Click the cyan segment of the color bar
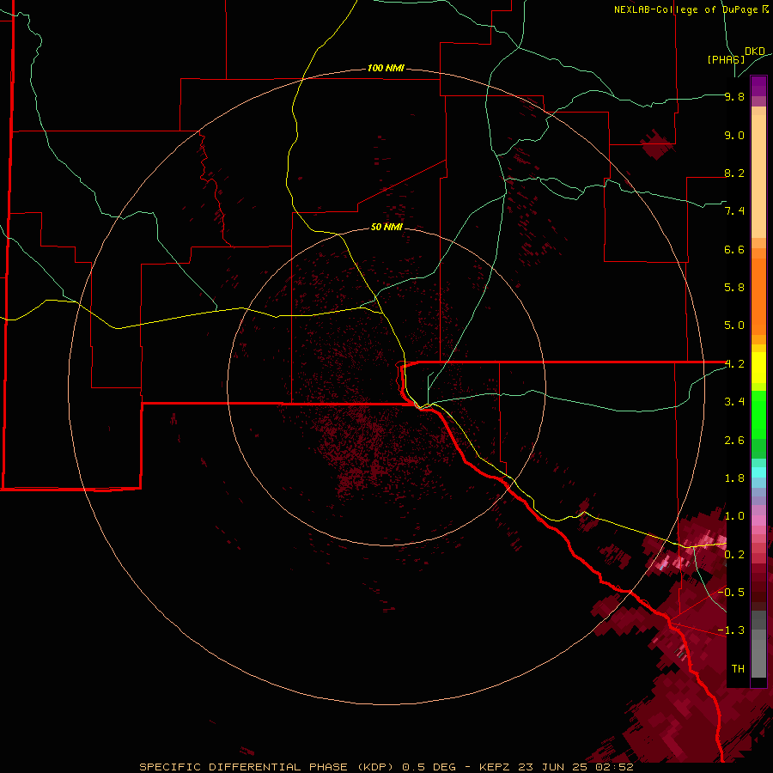This screenshot has width=773, height=773. click(x=758, y=472)
